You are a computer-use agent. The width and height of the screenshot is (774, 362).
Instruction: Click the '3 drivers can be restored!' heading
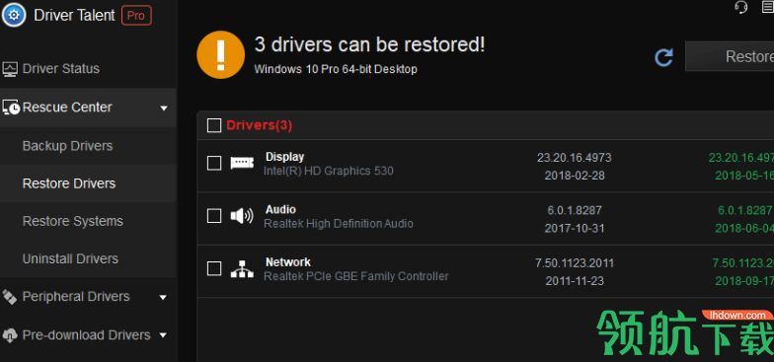pos(369,45)
